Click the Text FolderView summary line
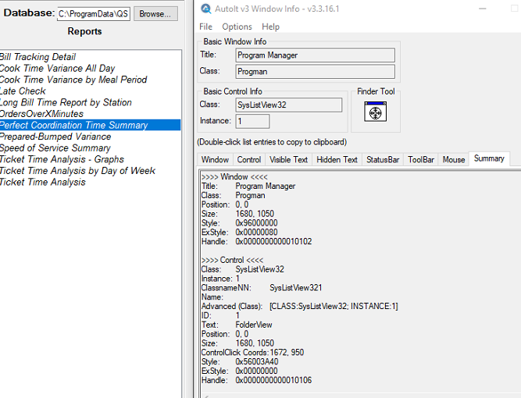Image resolution: width=521 pixels, height=398 pixels. tap(237, 325)
